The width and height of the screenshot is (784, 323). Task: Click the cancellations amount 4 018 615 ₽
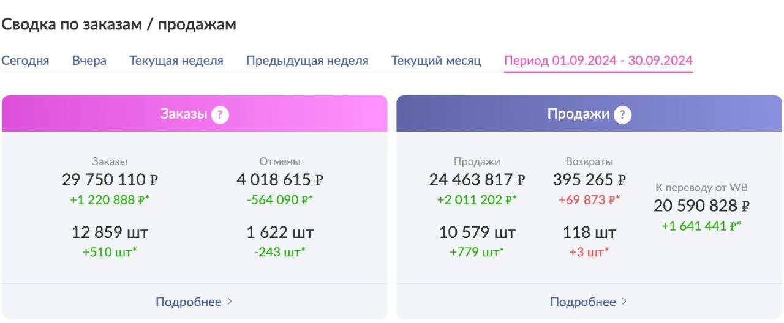point(280,180)
